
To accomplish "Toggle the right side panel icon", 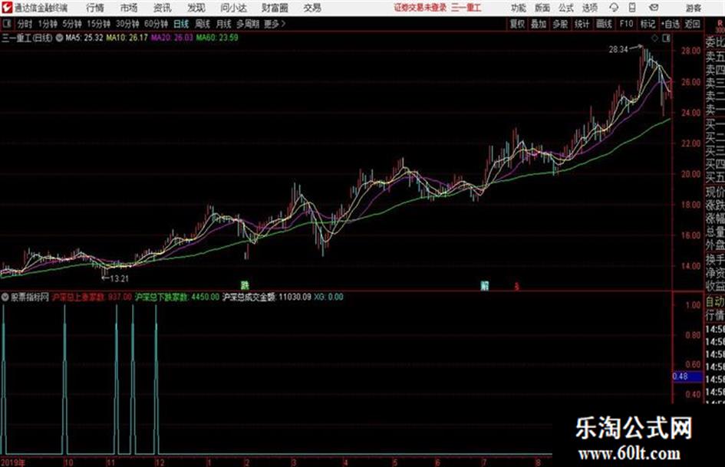I will point(666,38).
